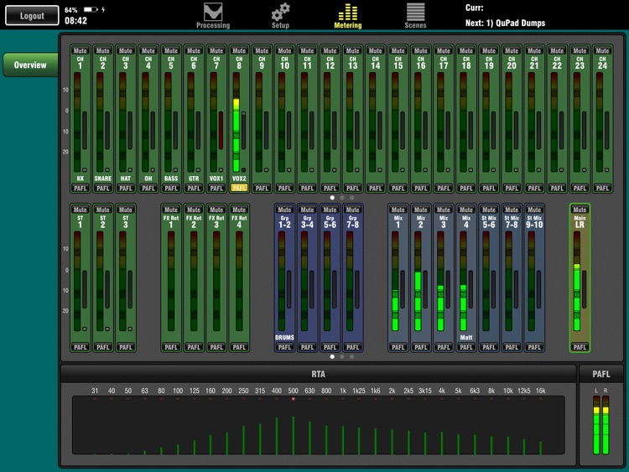629x472 pixels.
Task: Mute channel 1 KK
Action: pos(81,51)
